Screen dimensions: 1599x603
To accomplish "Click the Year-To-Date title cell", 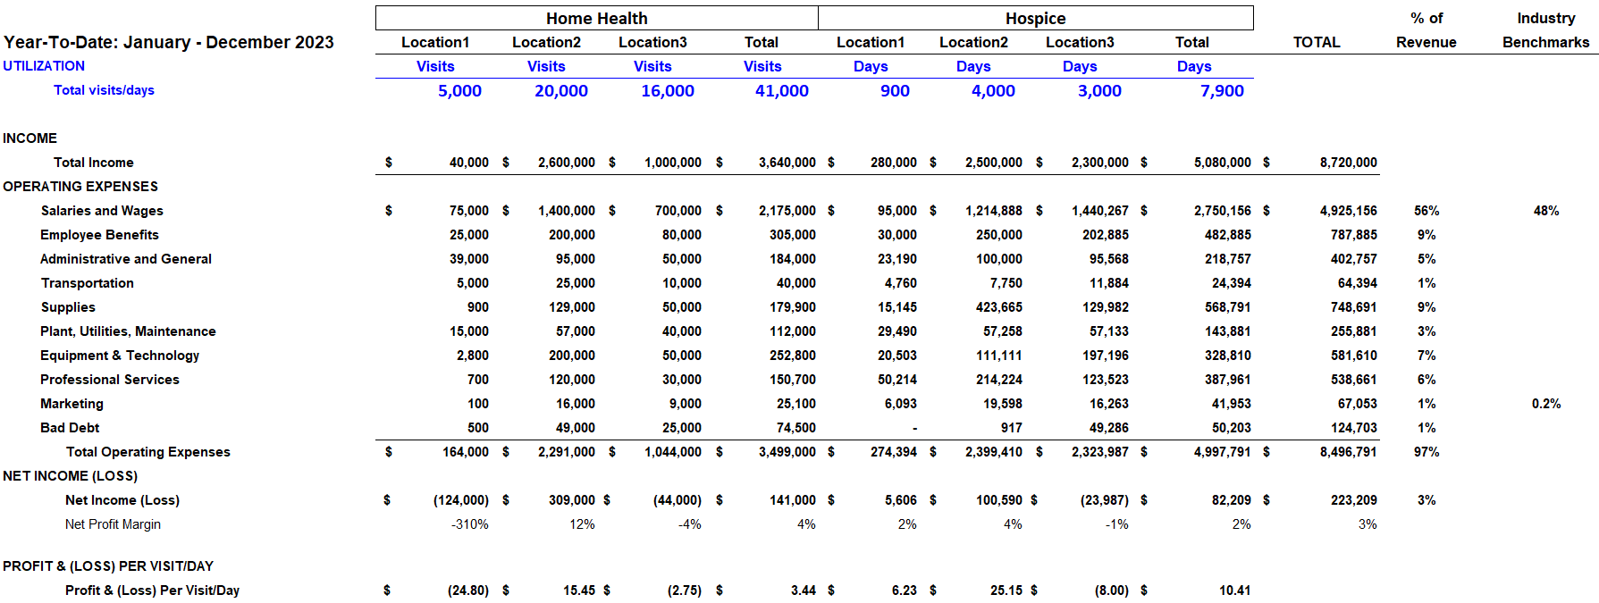I will [x=169, y=42].
